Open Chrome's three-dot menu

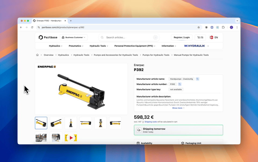pyautogui.click(x=237, y=27)
